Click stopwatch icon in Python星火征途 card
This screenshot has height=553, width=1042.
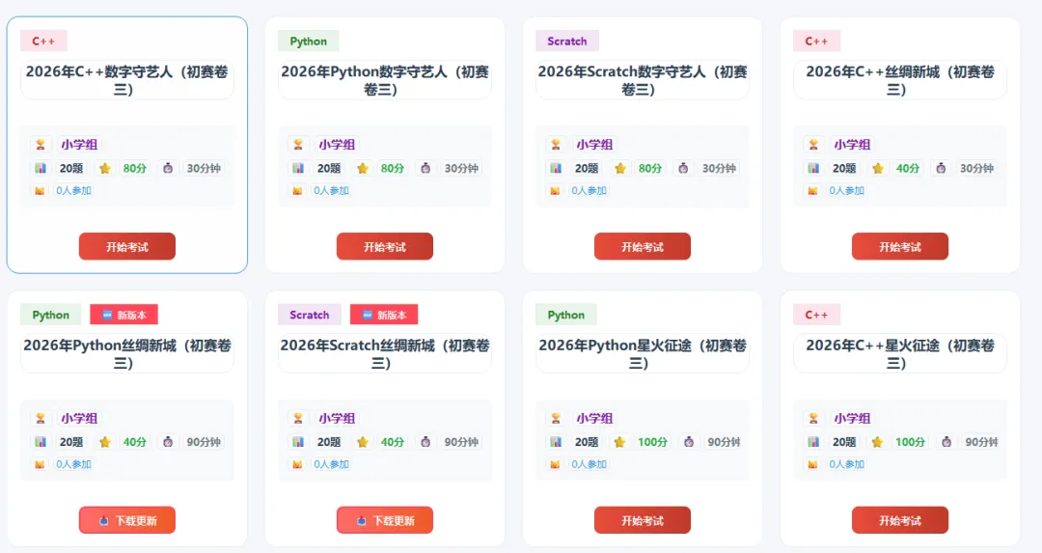(689, 442)
